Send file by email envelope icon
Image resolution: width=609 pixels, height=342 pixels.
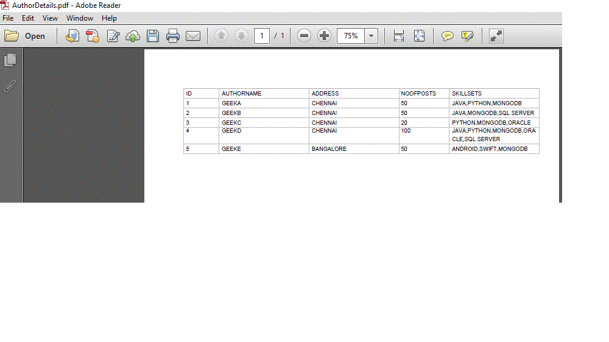point(193,36)
